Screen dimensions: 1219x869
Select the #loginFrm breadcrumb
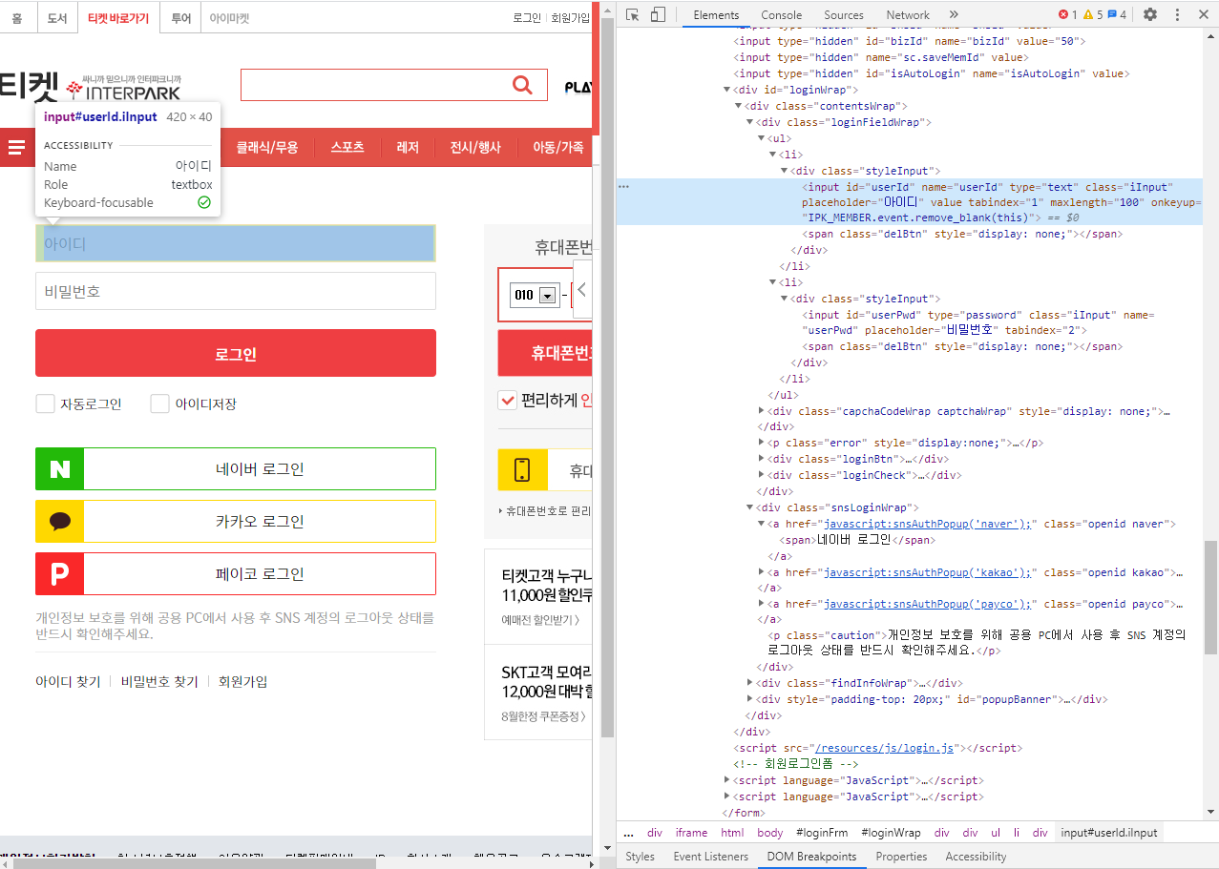(x=822, y=833)
